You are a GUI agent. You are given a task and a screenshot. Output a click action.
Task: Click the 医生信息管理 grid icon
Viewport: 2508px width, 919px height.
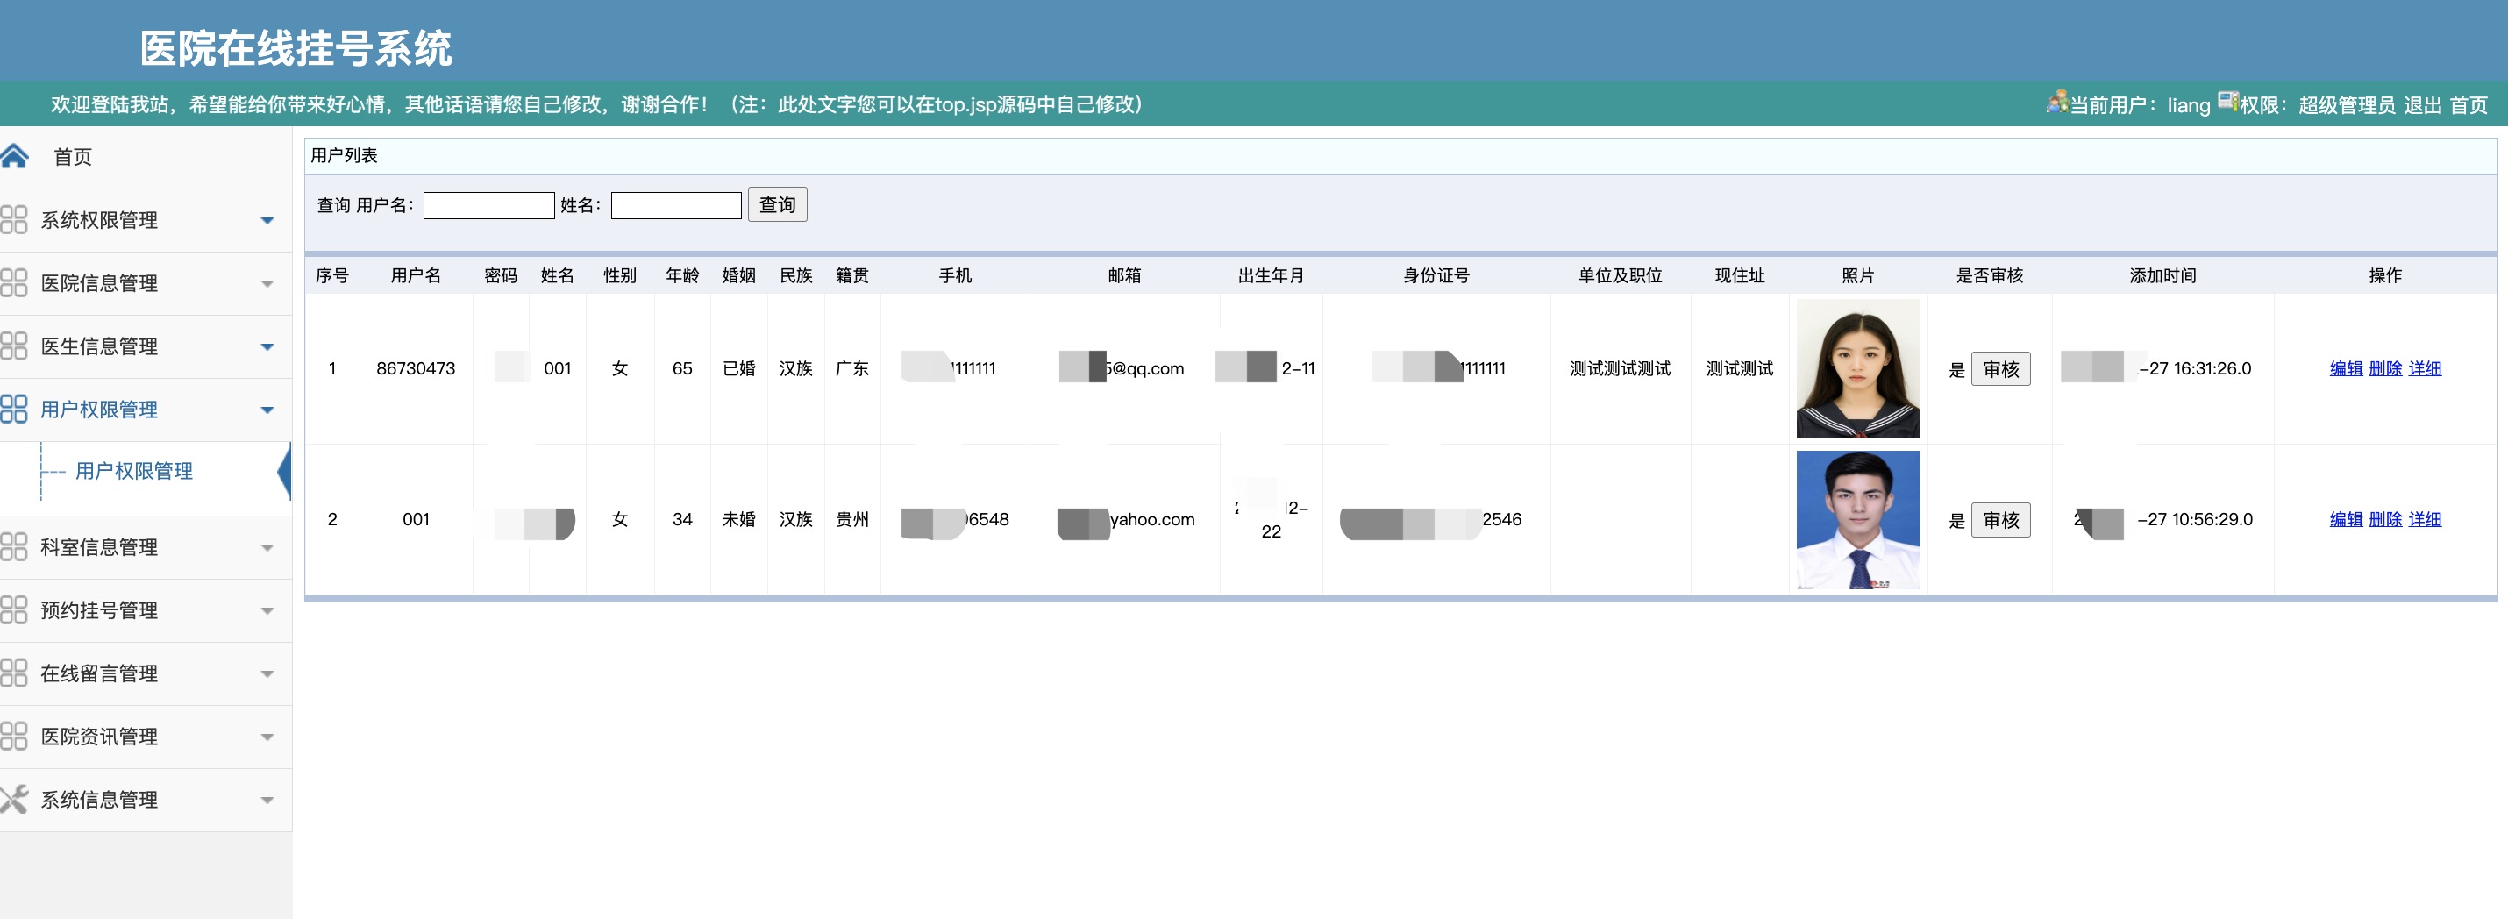14,346
